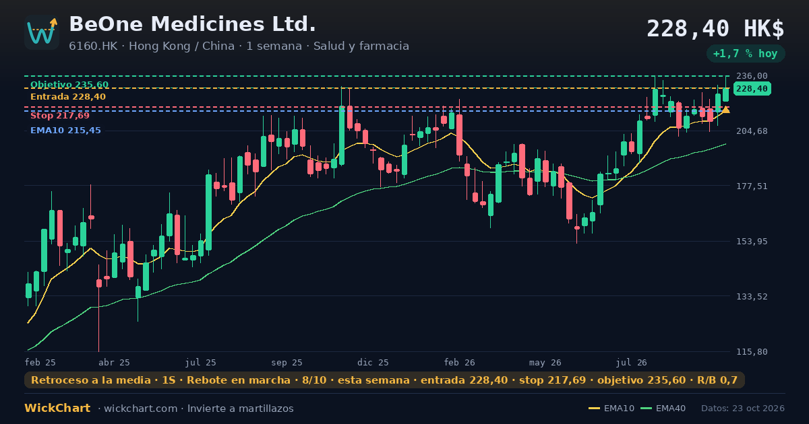This screenshot has width=809, height=424.
Task: Click the sep 25 date label
Action: point(287,362)
